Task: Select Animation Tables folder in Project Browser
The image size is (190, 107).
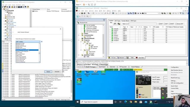Action: coord(89,55)
